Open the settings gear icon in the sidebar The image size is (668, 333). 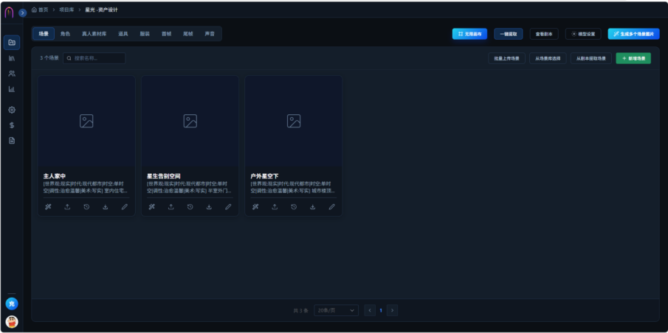[12, 110]
